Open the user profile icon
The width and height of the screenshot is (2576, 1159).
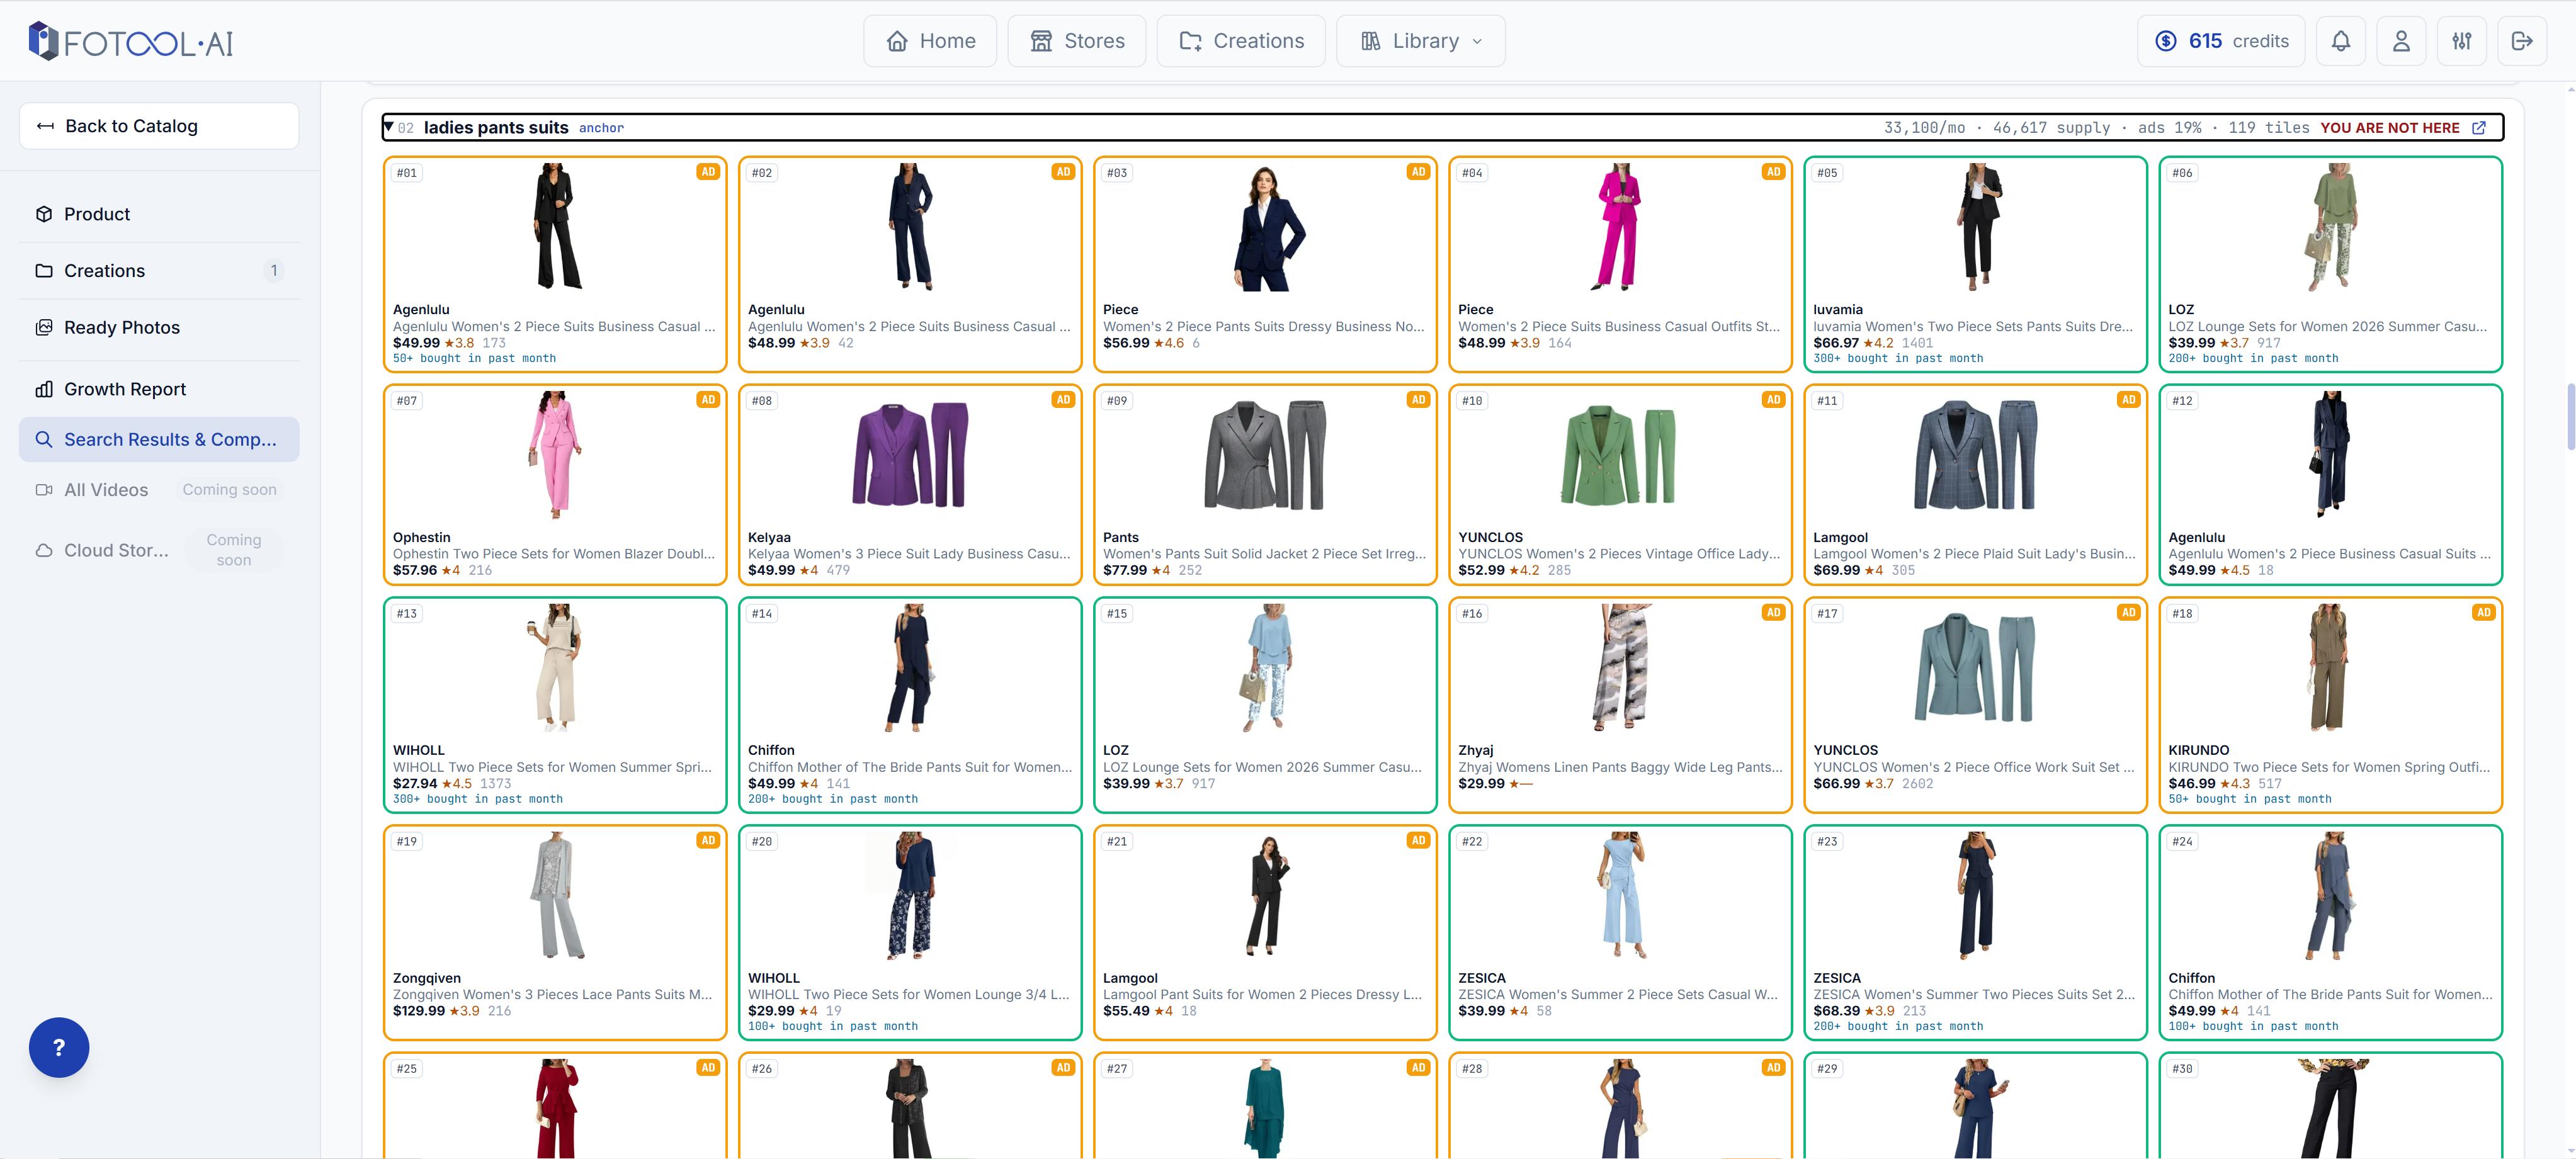click(x=2401, y=41)
